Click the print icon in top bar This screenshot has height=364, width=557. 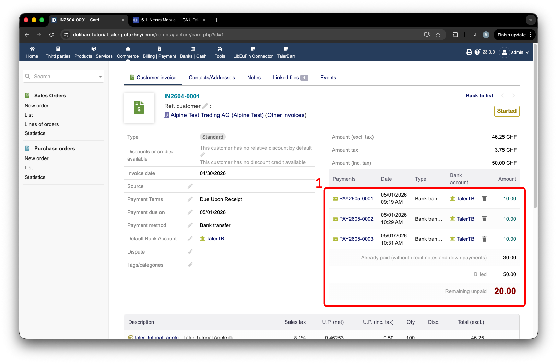(x=469, y=52)
